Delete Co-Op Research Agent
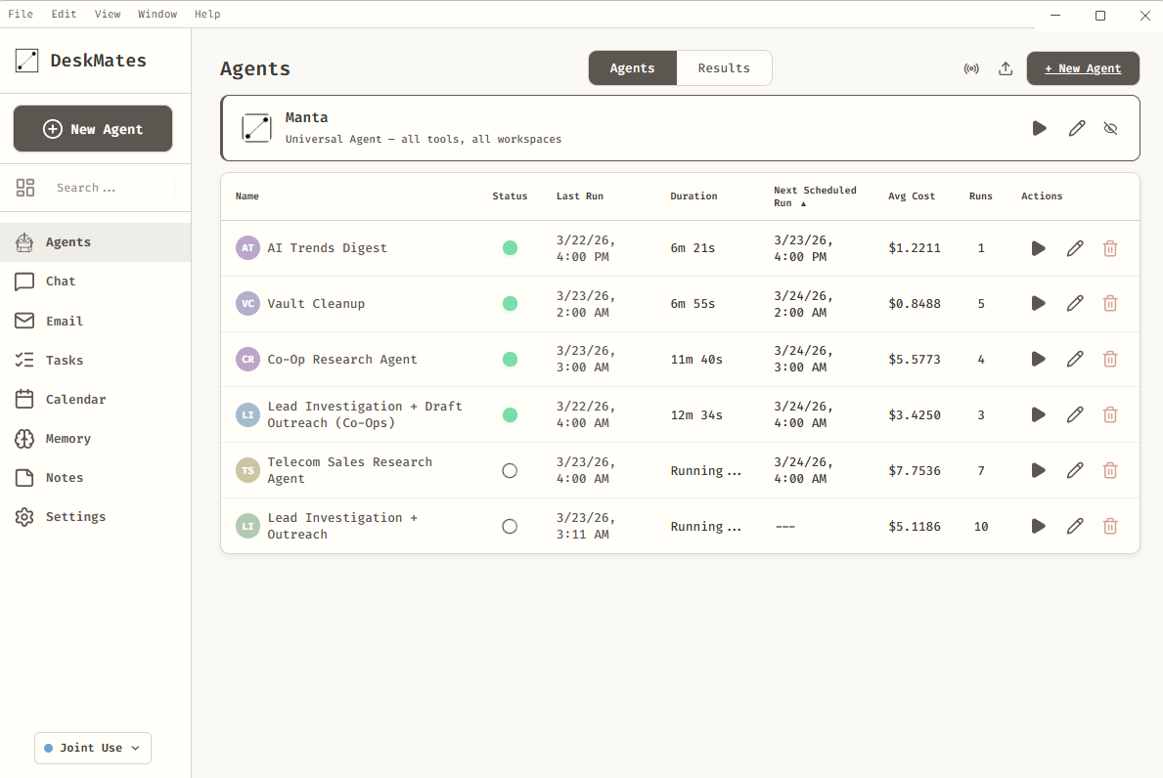 (x=1110, y=359)
